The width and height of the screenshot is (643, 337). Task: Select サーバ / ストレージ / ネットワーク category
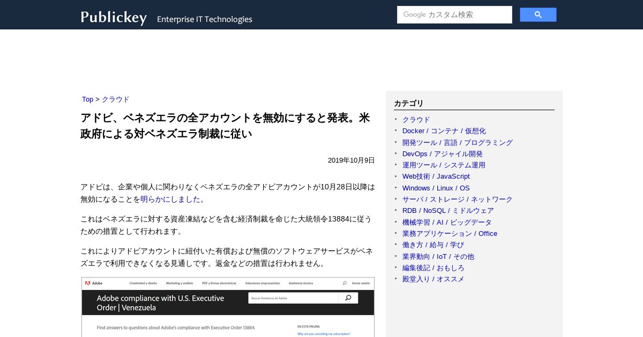click(458, 199)
